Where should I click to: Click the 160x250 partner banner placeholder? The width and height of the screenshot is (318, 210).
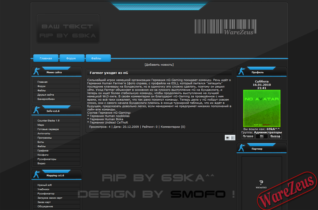click(x=261, y=184)
